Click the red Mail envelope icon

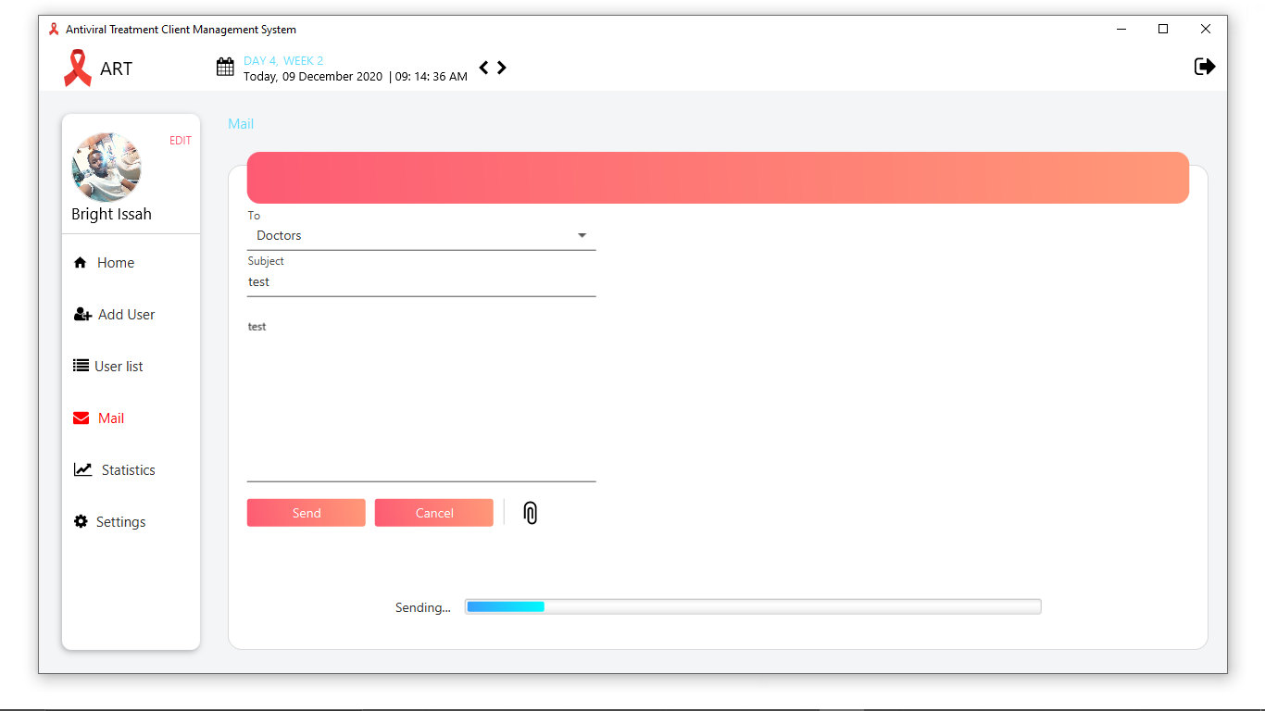click(x=81, y=418)
